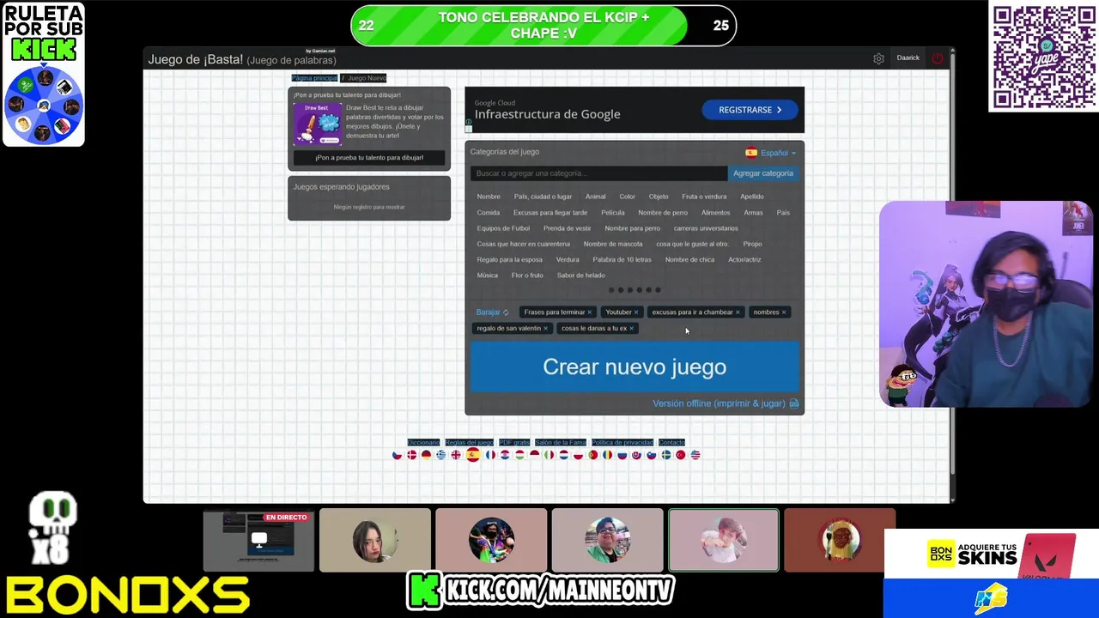Viewport: 1099px width, 618px height.
Task: Switch language with the Czech flag icon
Action: pos(397,455)
